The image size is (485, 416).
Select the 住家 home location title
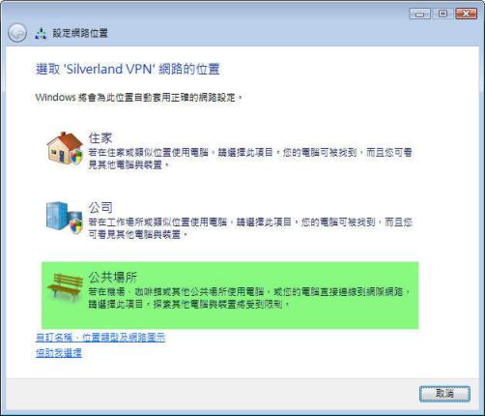pos(100,138)
